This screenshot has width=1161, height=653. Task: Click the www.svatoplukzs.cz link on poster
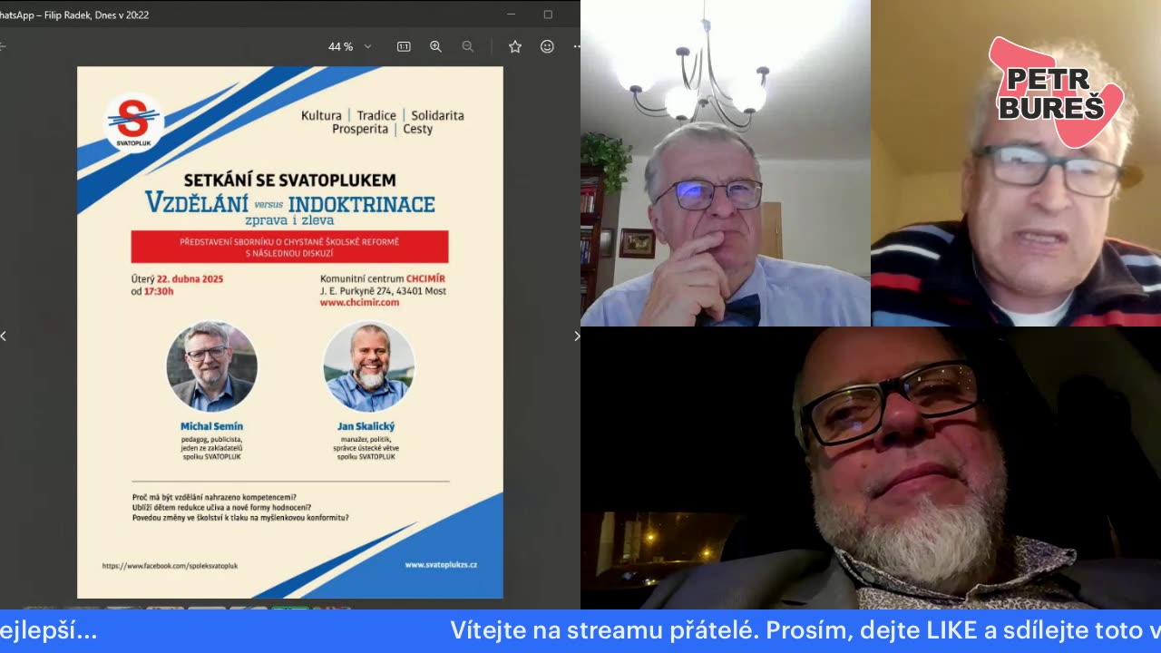[441, 564]
